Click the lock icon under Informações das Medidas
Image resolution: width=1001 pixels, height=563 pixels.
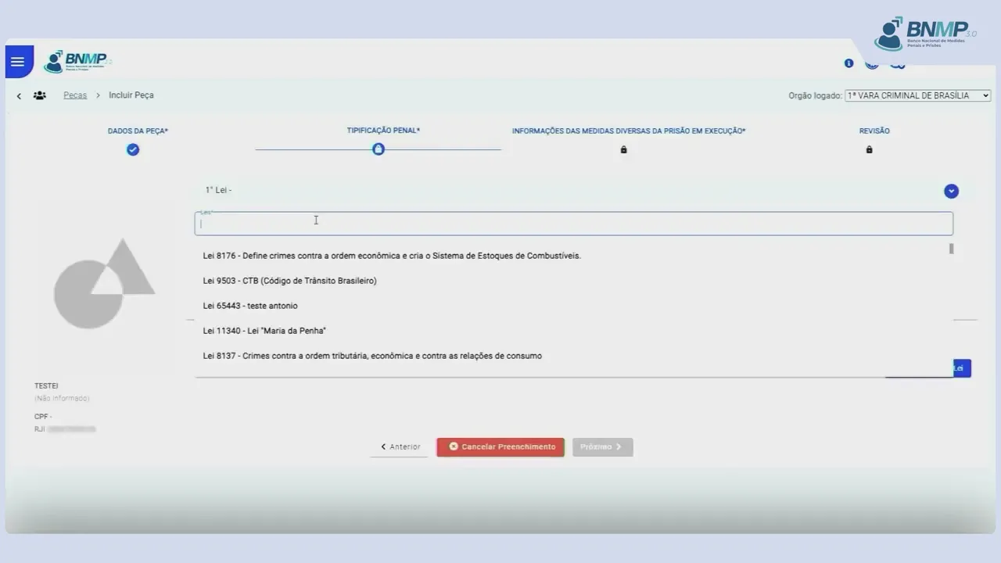[x=623, y=149]
